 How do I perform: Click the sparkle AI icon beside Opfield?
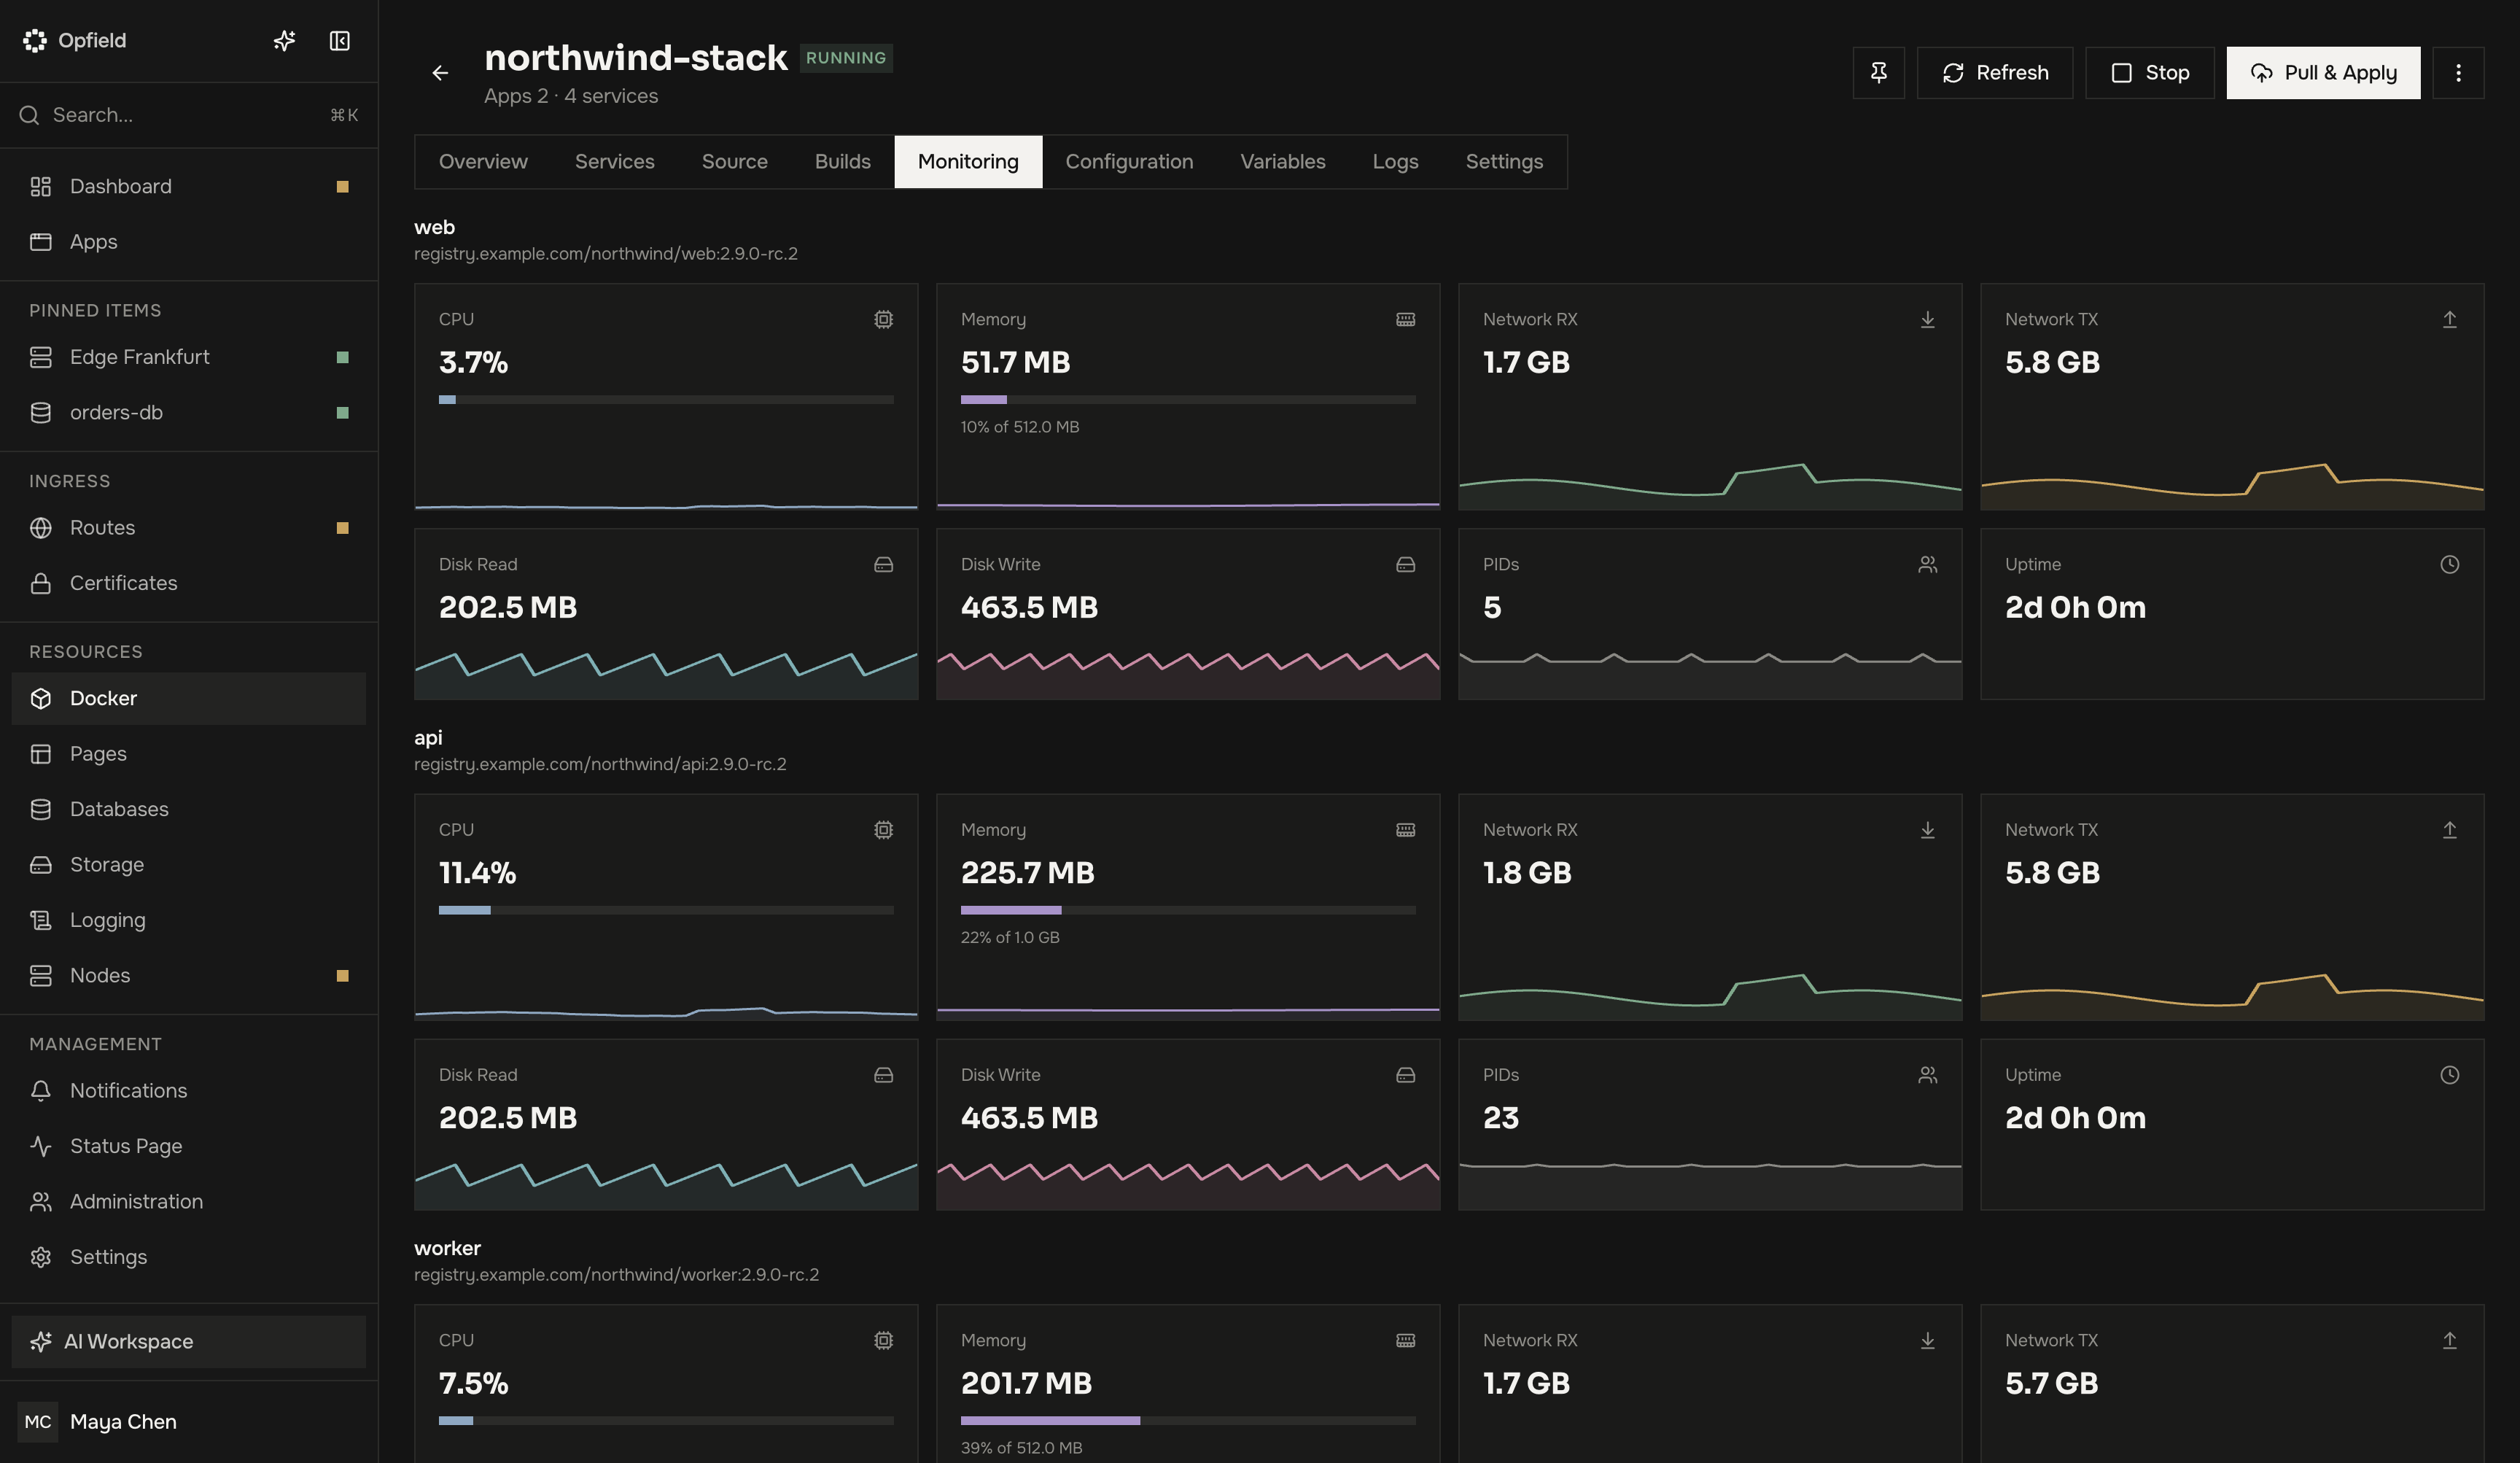coord(284,41)
